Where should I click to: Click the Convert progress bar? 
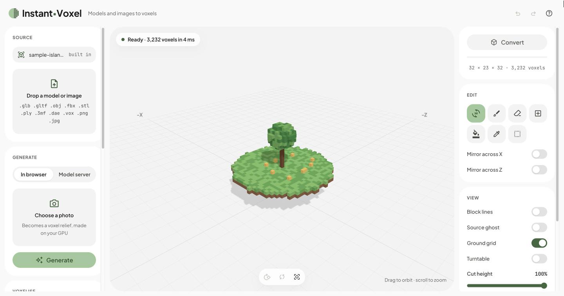[507, 57]
